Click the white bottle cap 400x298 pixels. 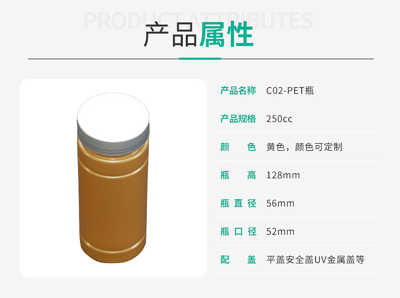113,123
